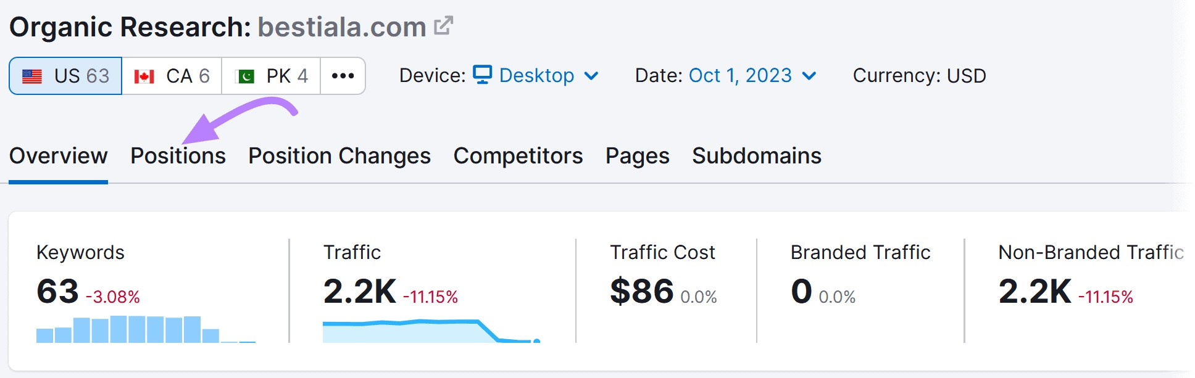Open the Pages tab
This screenshot has height=378, width=1195.
tap(636, 156)
